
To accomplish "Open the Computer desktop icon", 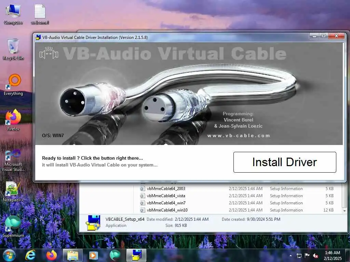I will pos(13,15).
